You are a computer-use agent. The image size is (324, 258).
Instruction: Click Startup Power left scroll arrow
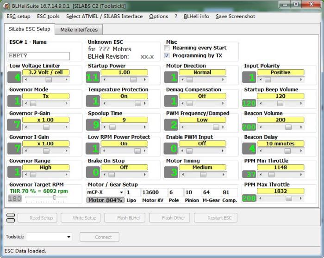pyautogui.click(x=104, y=79)
